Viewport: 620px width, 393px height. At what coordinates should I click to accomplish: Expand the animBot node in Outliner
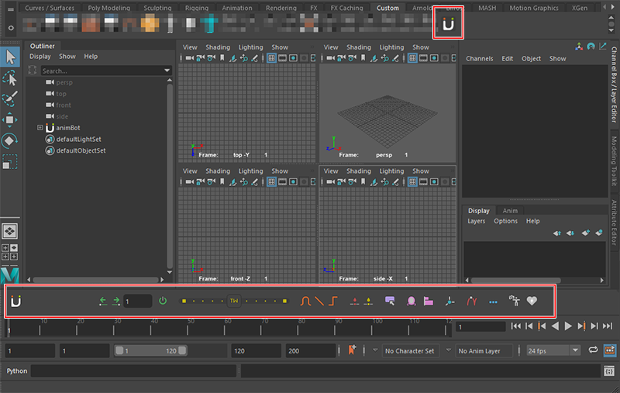click(40, 128)
